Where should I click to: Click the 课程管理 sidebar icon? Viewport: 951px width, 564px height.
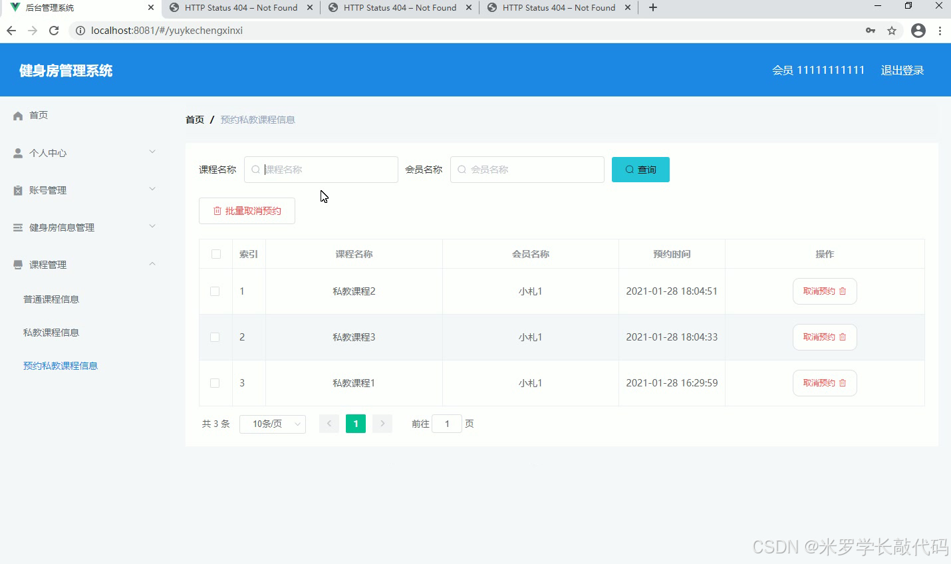click(x=18, y=265)
